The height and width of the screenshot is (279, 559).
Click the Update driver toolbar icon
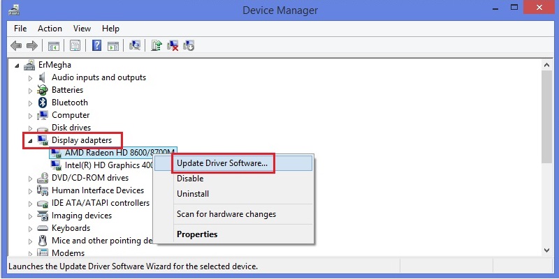pyautogui.click(x=156, y=45)
